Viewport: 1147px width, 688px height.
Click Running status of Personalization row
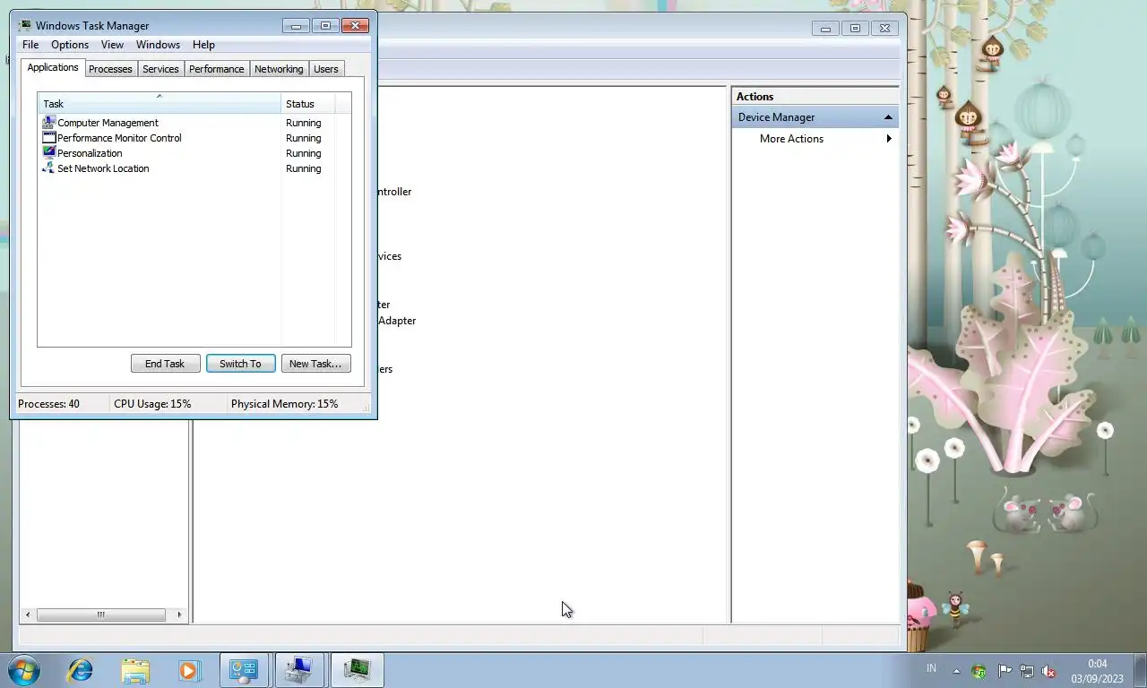tap(303, 153)
